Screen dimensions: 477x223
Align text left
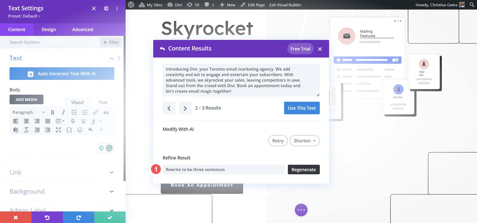coord(16,121)
